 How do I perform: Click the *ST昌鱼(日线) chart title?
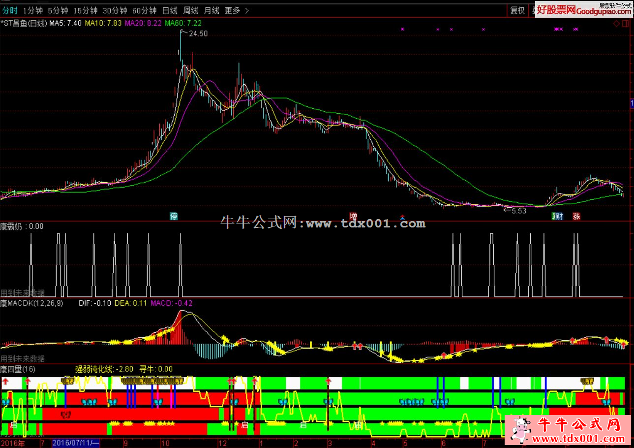coord(25,23)
